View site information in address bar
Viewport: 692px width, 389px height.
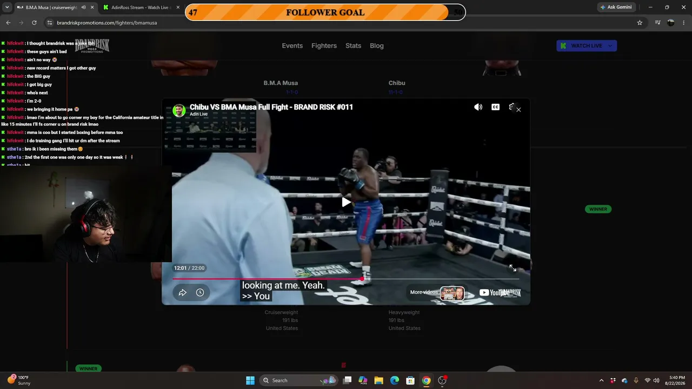[x=50, y=23]
